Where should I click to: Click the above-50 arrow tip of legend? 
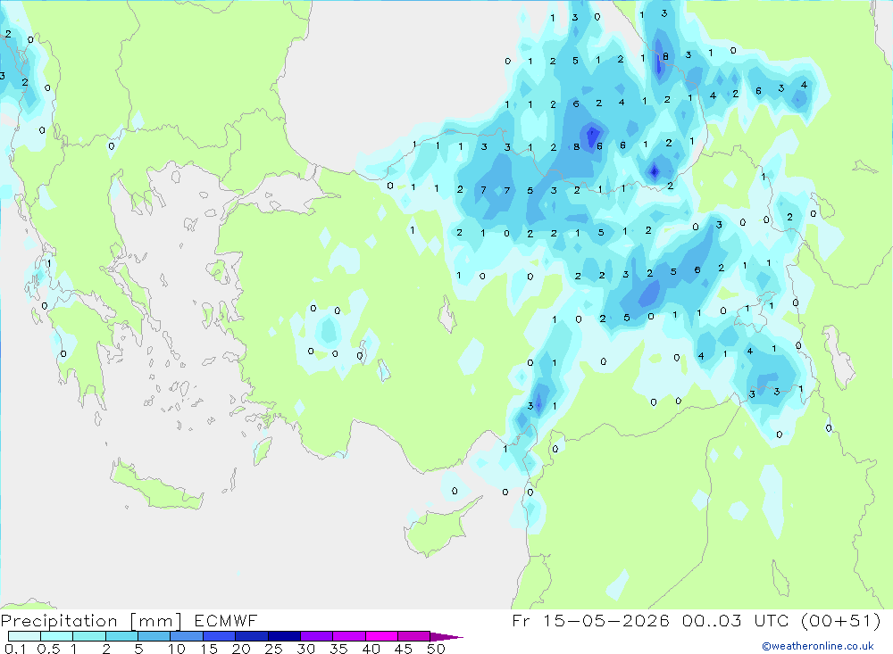coord(446,637)
